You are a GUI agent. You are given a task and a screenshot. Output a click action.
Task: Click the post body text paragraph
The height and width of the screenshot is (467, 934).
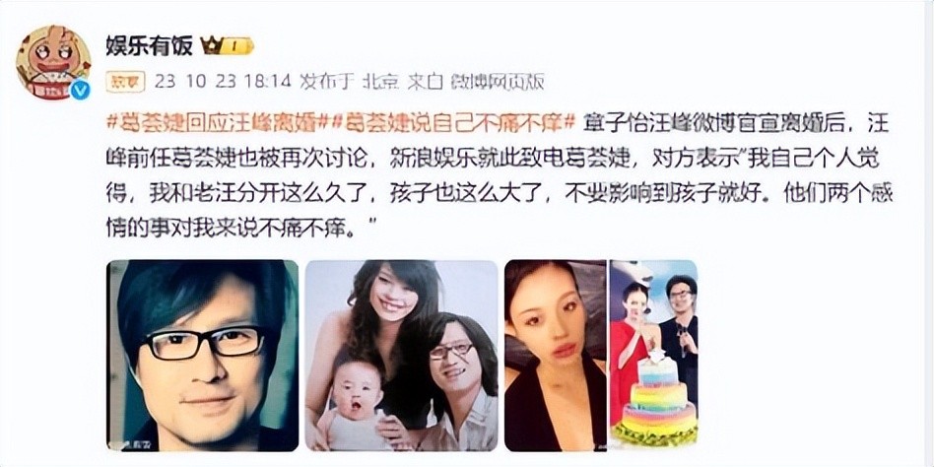500,175
